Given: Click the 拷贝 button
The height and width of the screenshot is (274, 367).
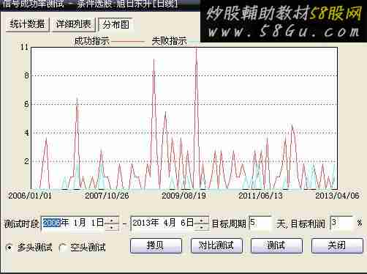Looking at the screenshot, I should [156, 245].
